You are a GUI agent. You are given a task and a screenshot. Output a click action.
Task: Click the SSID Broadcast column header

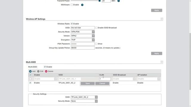pos(119,75)
